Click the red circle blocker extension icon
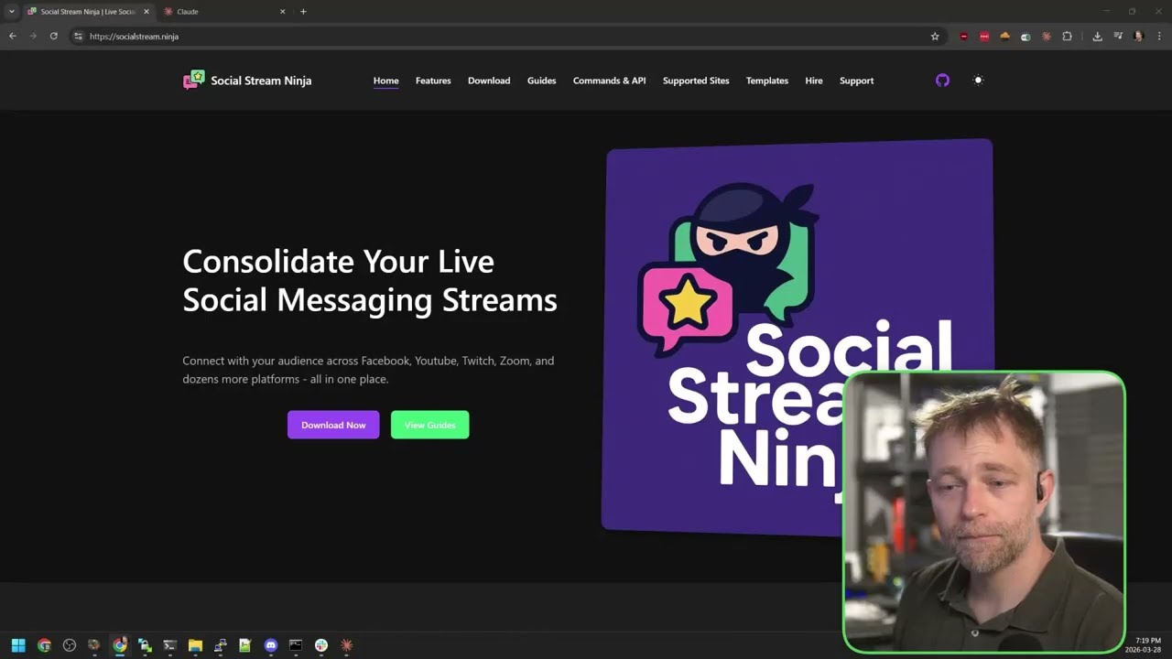Screen dimensions: 1172x659 pyautogui.click(x=963, y=37)
